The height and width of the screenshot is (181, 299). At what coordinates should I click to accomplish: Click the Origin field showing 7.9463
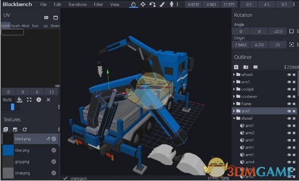pos(241,45)
